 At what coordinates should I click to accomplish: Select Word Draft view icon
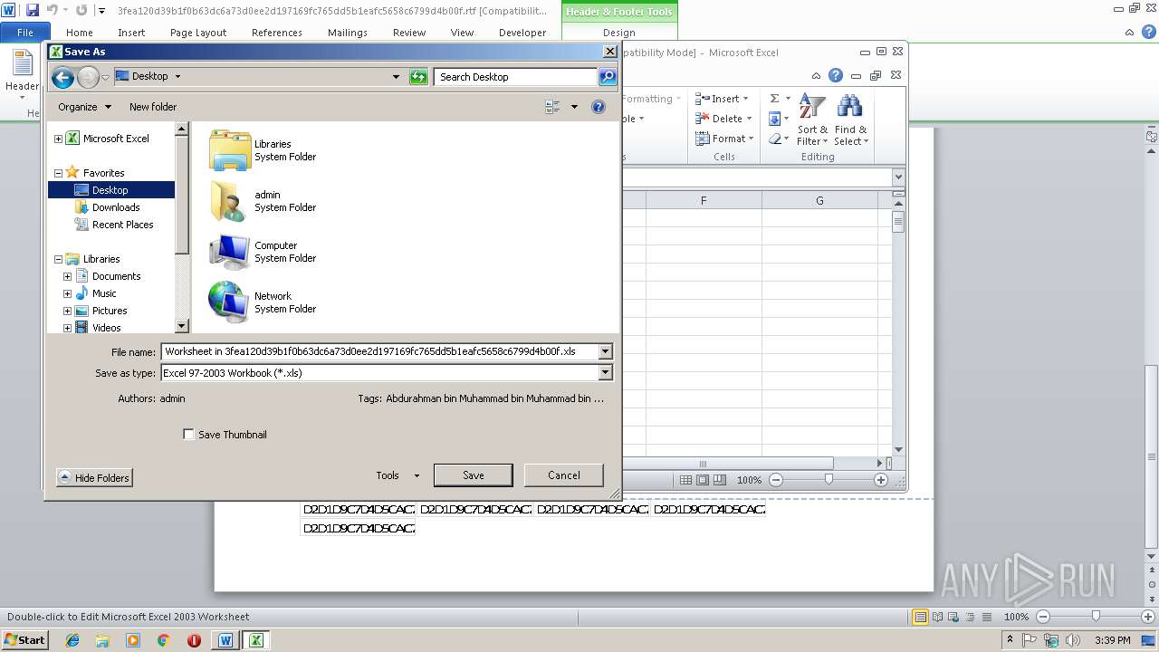click(986, 617)
